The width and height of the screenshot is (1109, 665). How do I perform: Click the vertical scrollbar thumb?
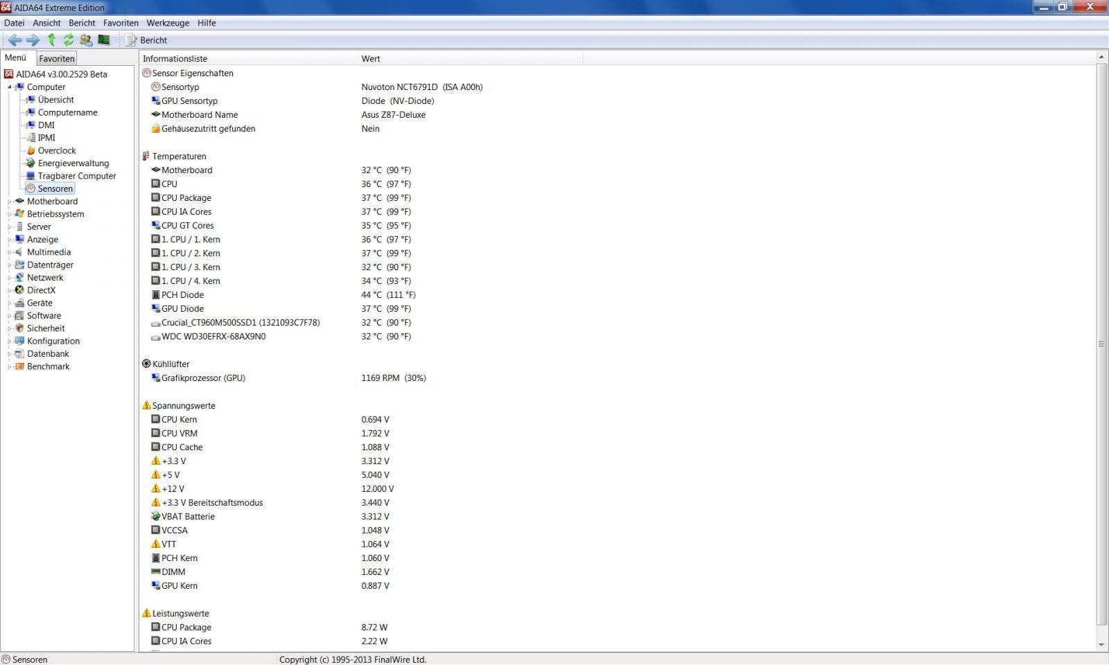pos(1101,344)
